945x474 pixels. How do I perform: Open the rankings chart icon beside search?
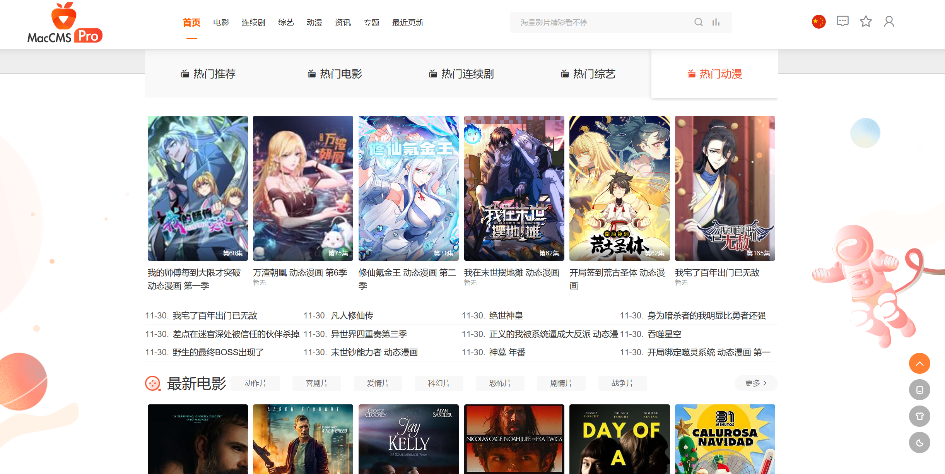pos(716,22)
